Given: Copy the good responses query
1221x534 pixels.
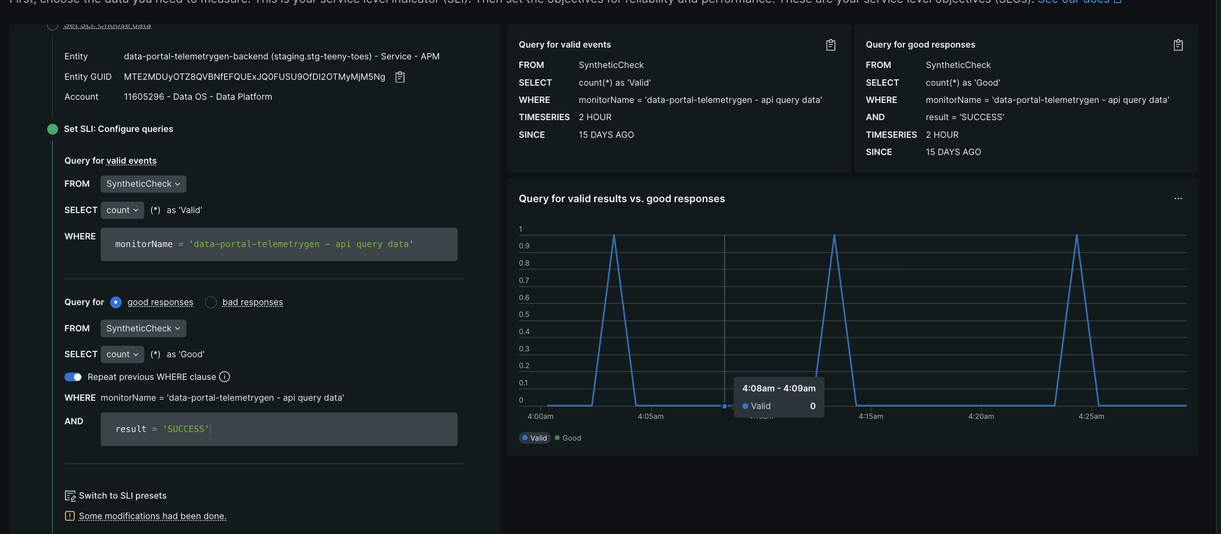Looking at the screenshot, I should (x=1178, y=45).
